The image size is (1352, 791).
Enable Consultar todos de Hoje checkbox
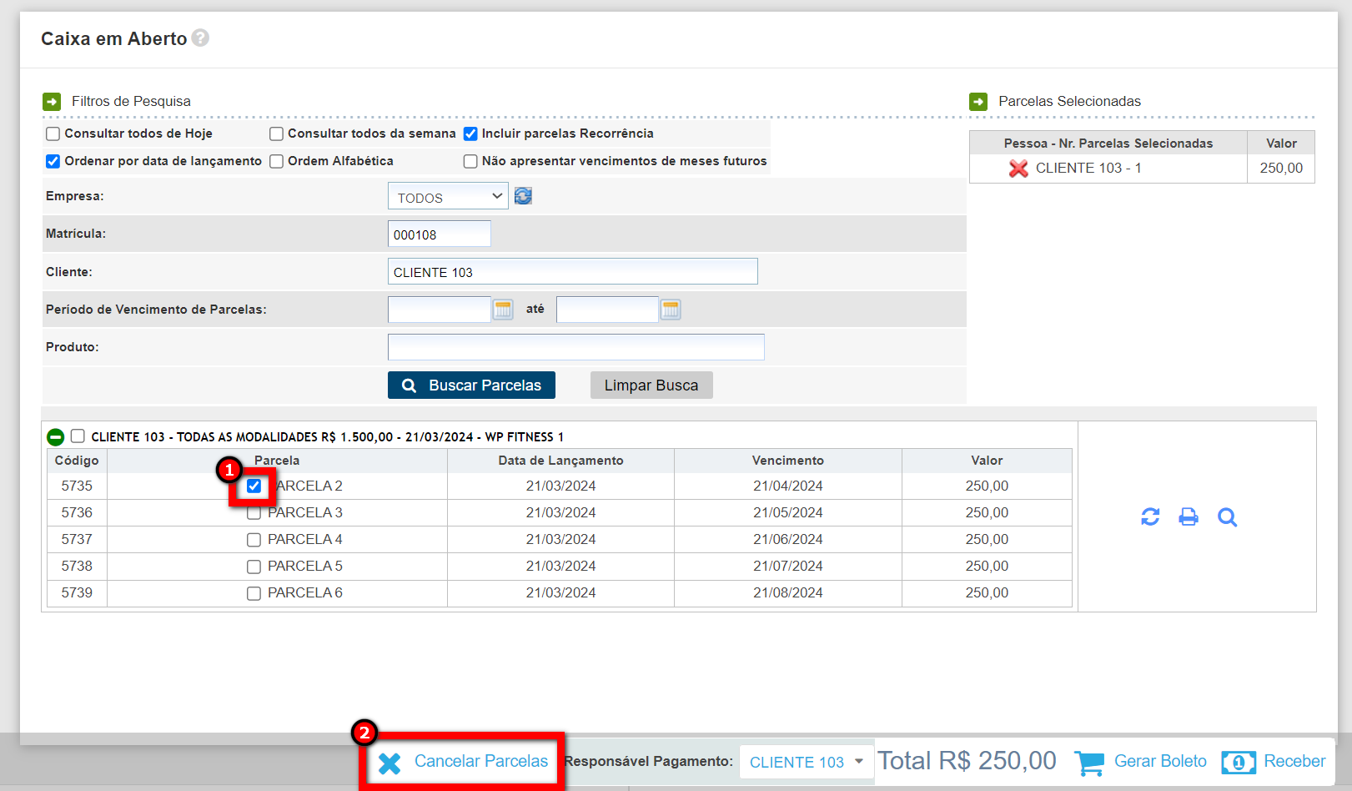point(53,134)
